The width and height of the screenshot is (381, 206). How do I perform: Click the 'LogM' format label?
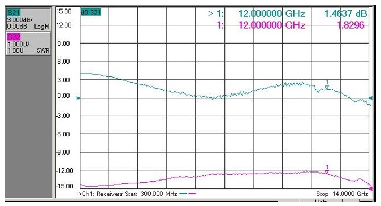(42, 26)
